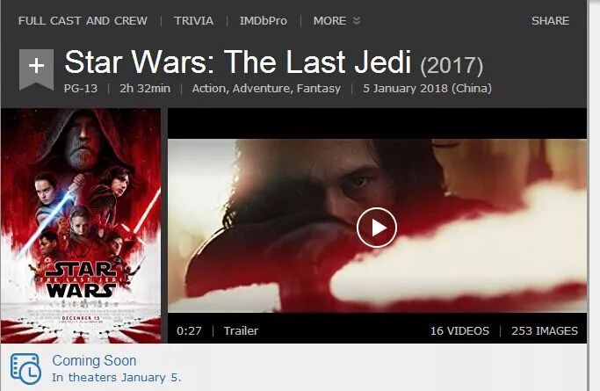View all 253 IMAGES
600x391 pixels.
545,330
